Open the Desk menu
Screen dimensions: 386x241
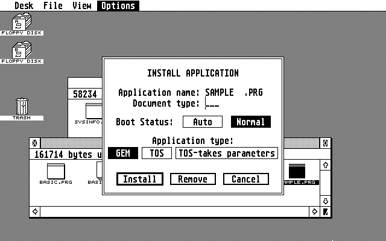pos(24,5)
